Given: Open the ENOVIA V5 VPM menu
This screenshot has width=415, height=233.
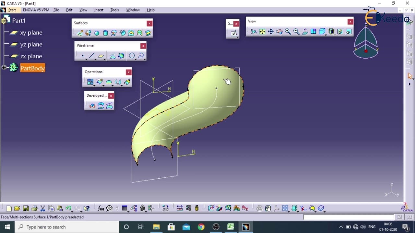Looking at the screenshot, I should (36, 10).
